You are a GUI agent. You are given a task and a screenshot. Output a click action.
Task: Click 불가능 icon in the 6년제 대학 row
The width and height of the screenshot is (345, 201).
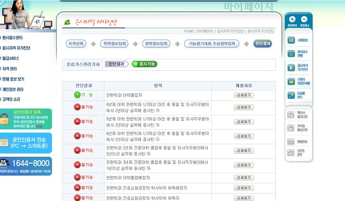(77, 136)
